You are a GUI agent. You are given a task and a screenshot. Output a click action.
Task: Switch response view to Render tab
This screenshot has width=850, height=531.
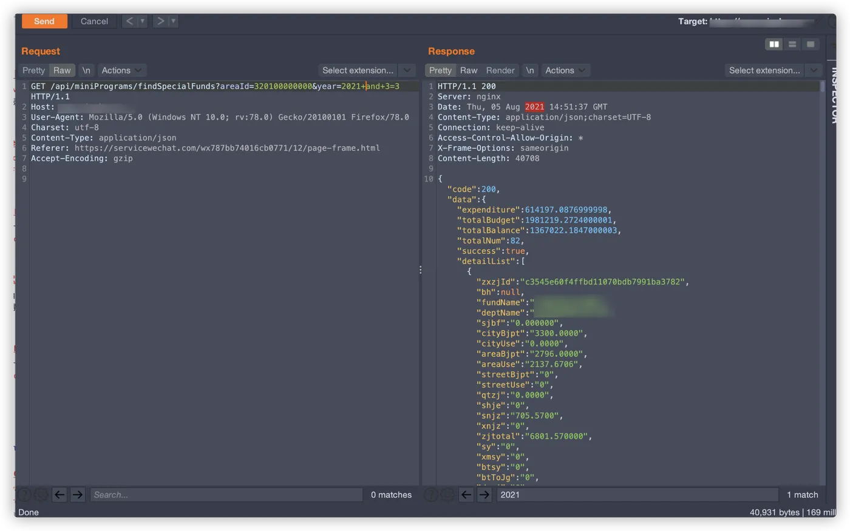tap(500, 70)
